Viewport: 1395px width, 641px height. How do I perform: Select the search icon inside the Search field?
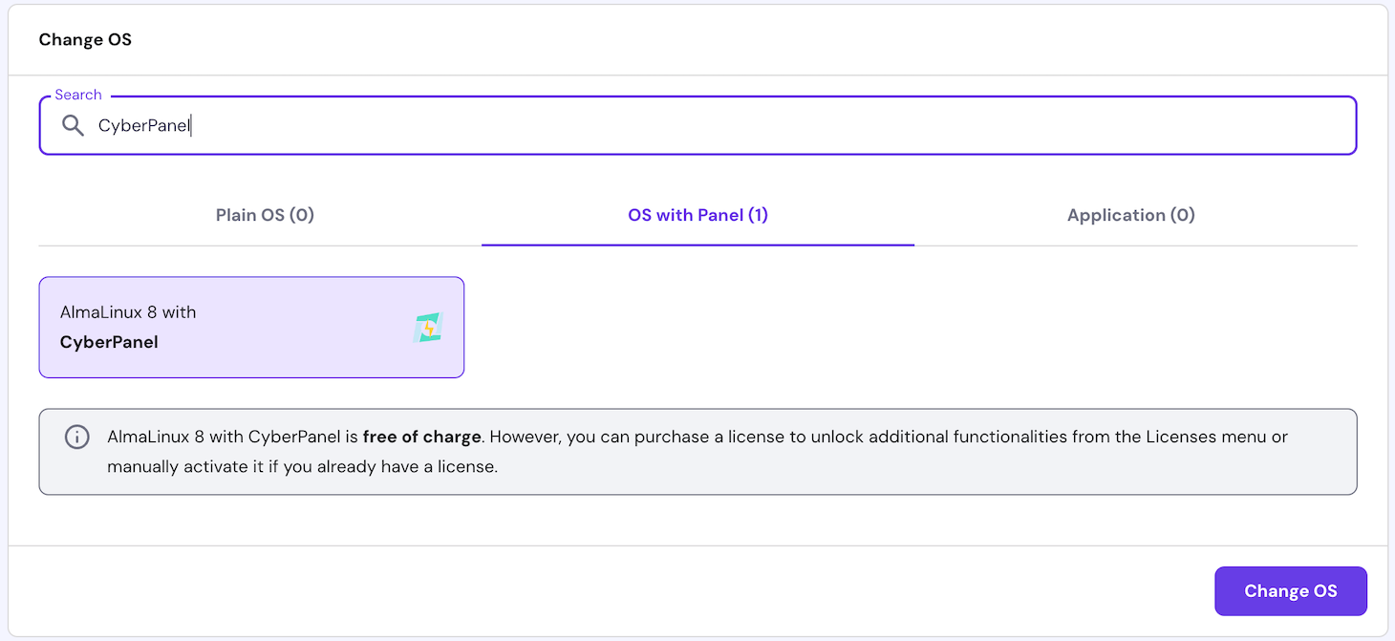pos(73,125)
